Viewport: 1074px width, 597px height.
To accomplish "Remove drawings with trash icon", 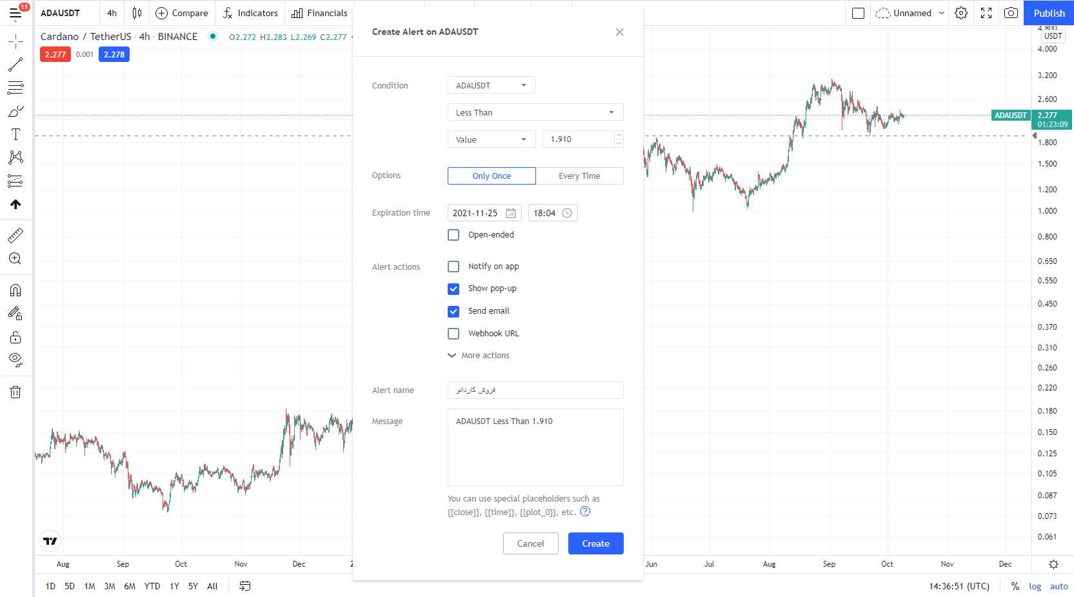I will click(x=15, y=392).
